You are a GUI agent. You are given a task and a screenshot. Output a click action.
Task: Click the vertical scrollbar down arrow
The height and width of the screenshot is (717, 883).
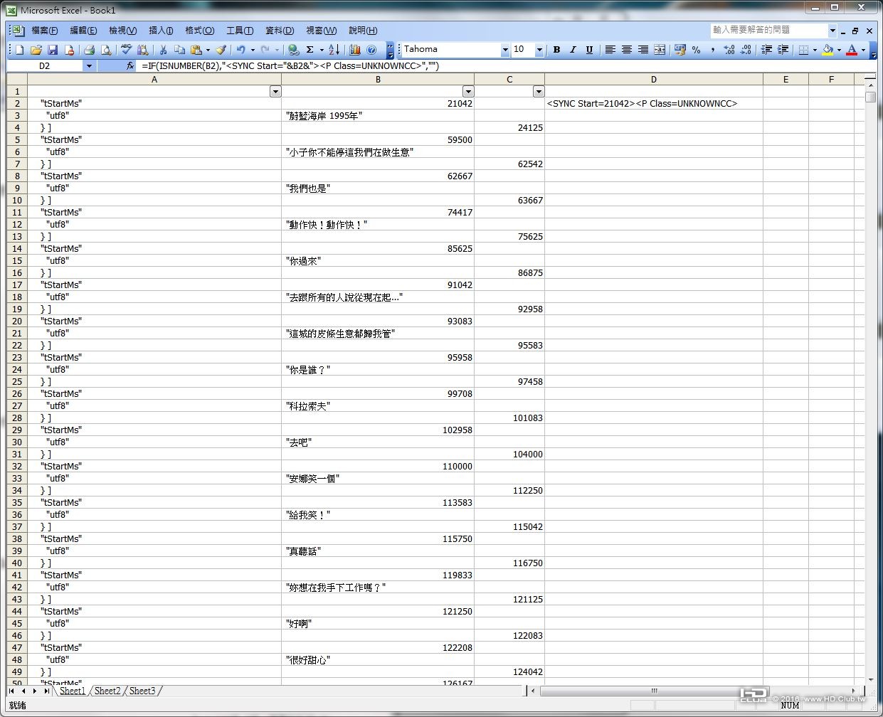(x=871, y=679)
